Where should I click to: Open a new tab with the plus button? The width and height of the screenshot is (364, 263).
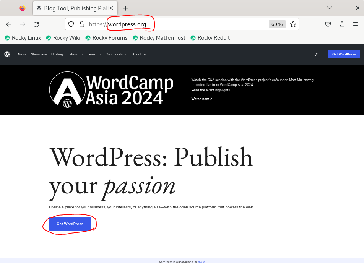click(x=125, y=8)
